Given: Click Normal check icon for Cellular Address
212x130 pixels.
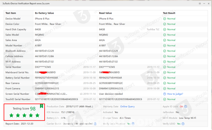Looking at the screenshot, I should tap(165, 56).
